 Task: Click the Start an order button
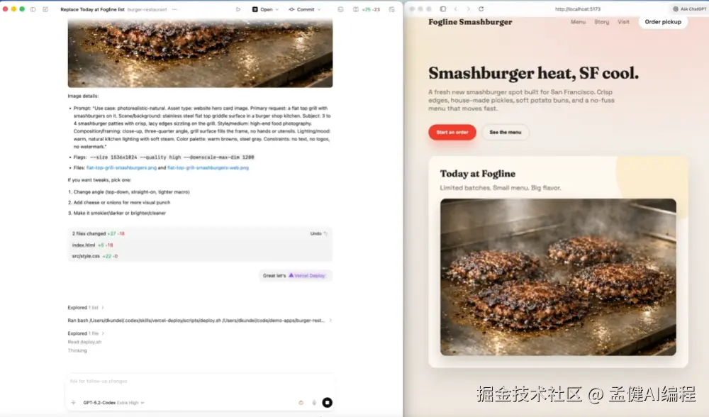point(452,132)
